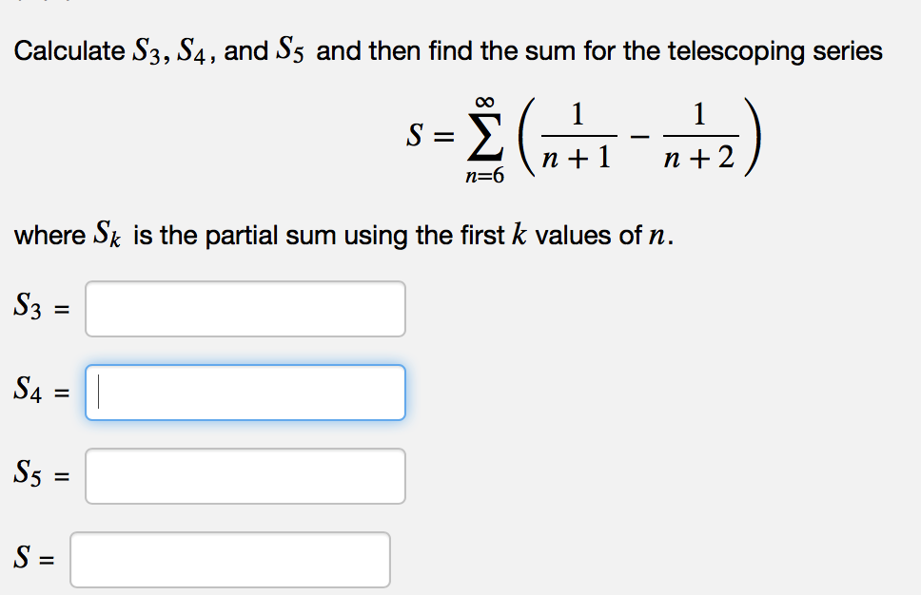Click the S label beside last box
The image size is (921, 595).
22,556
